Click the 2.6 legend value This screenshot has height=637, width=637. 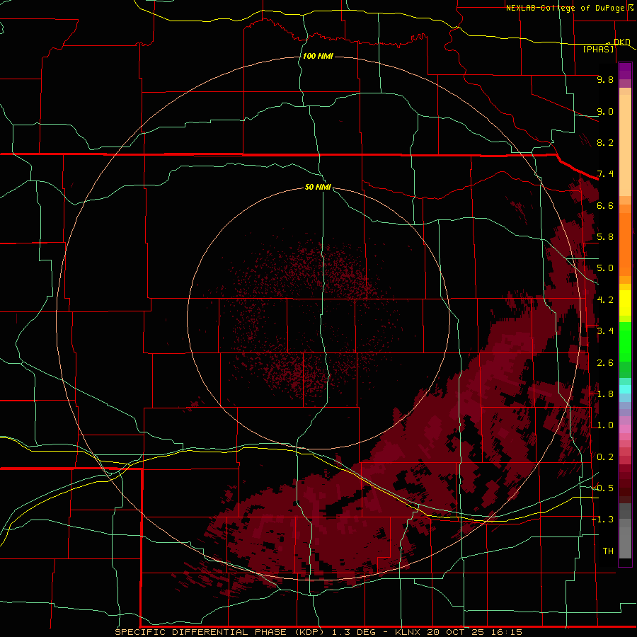click(x=605, y=363)
